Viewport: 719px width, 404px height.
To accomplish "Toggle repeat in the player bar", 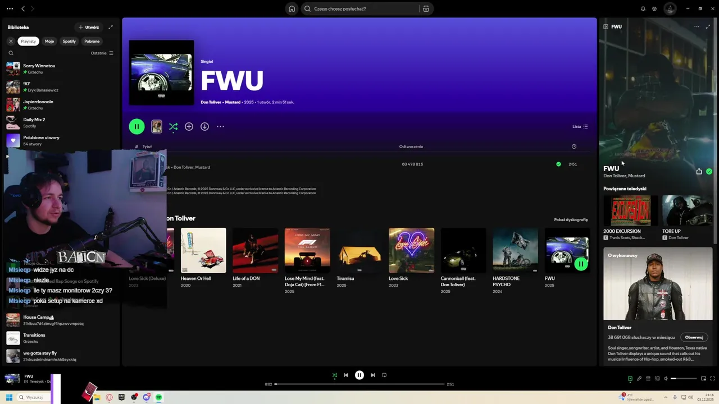I will click(x=384, y=375).
